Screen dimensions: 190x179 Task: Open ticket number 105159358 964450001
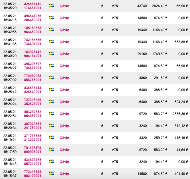pos(32,30)
